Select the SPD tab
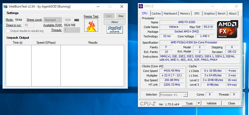The width and height of the screenshot is (249, 115). coord(197,13)
